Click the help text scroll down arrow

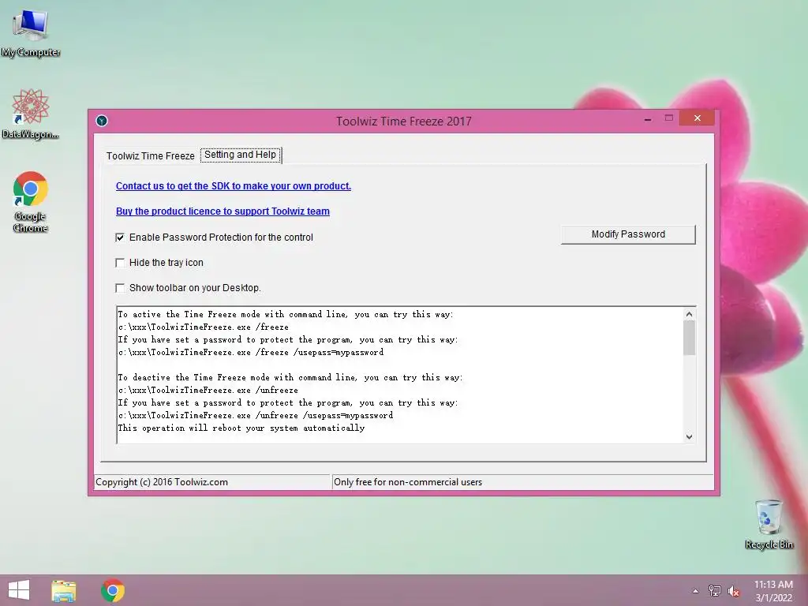click(x=689, y=436)
